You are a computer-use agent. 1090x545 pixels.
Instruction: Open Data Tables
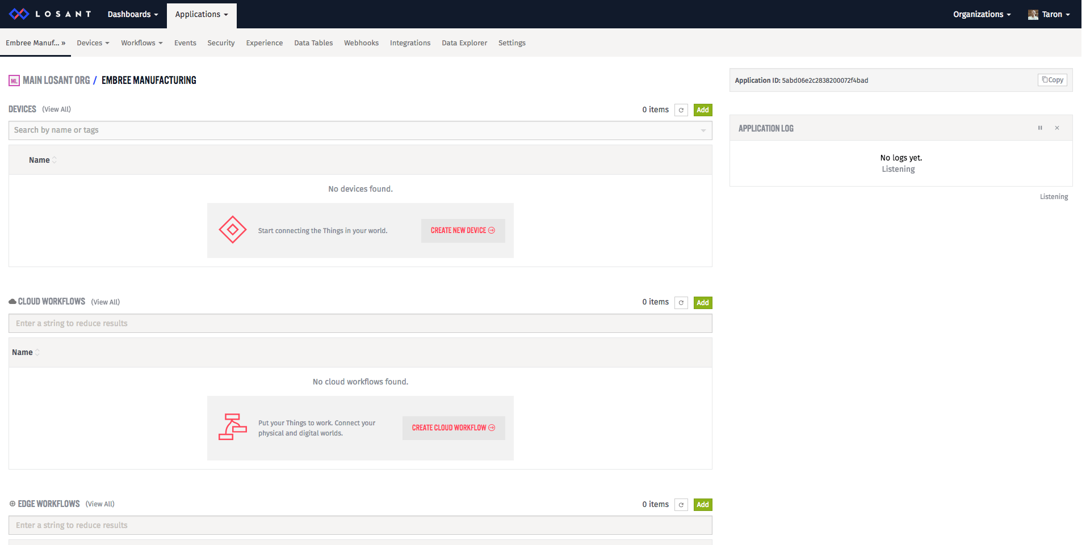click(313, 43)
